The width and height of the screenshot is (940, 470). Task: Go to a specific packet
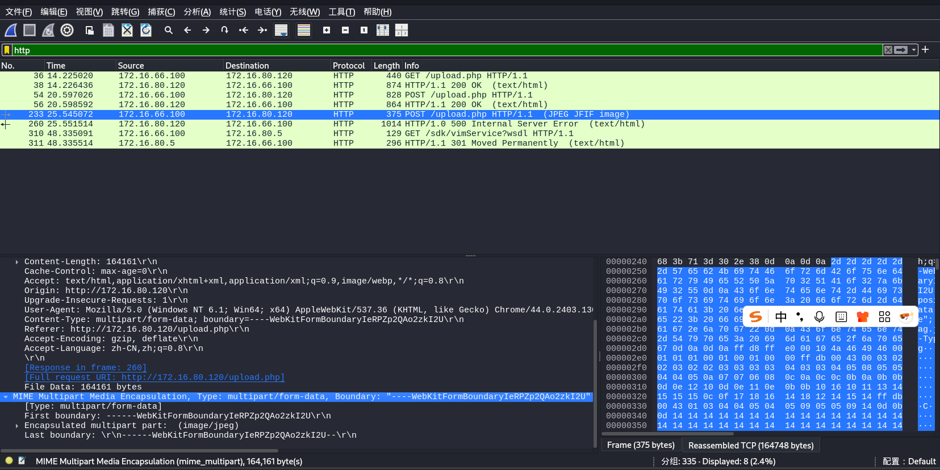click(x=225, y=30)
